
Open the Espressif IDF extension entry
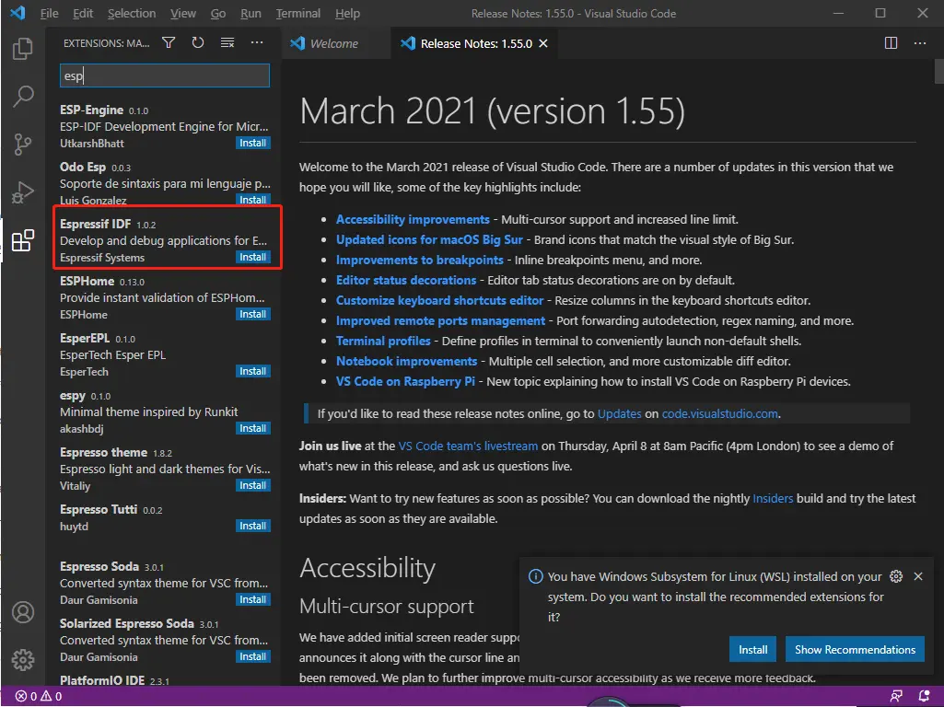[x=164, y=240]
